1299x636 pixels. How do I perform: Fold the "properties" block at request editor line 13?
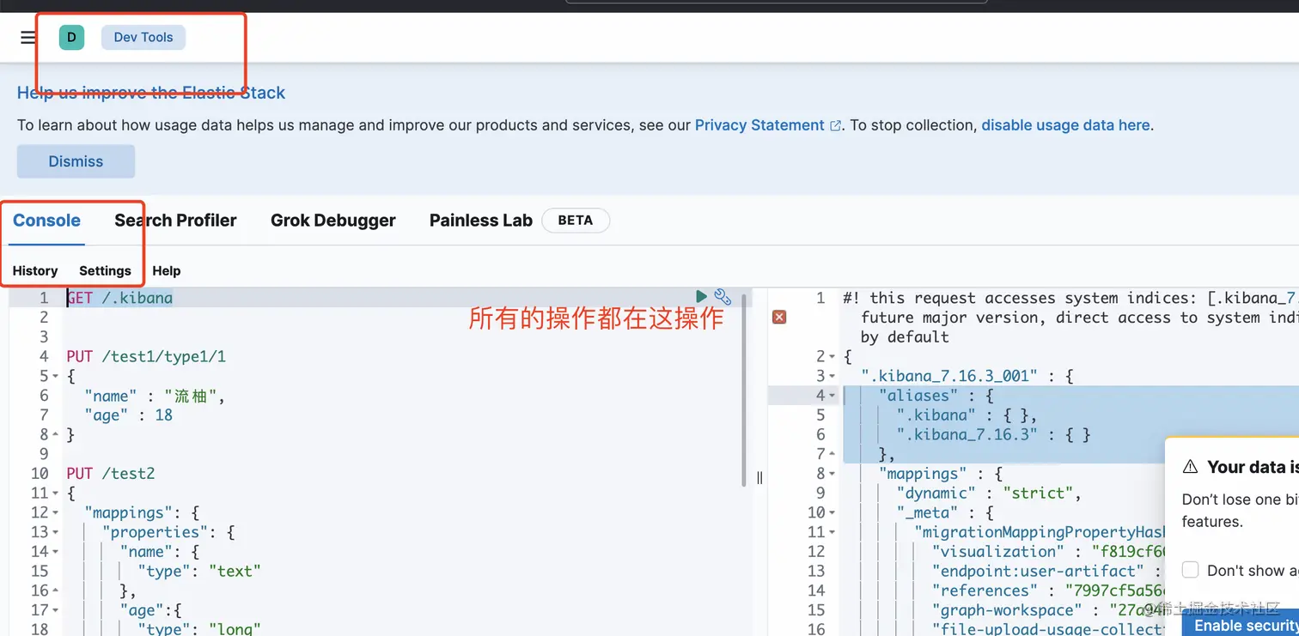[56, 533]
